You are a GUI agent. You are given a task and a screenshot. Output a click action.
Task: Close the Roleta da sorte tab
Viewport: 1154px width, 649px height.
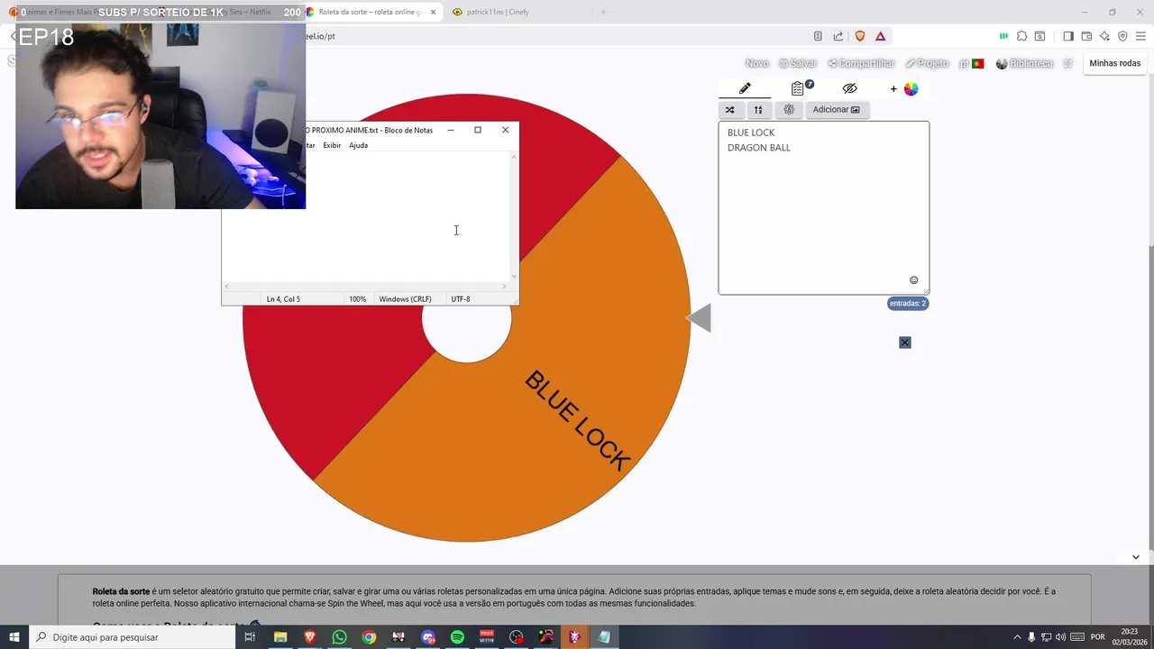point(433,12)
